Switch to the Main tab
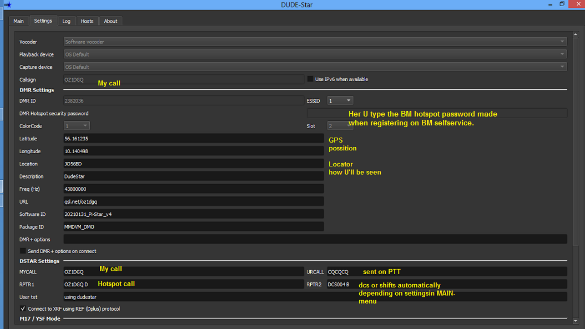Screen dimensions: 585x329 point(18,21)
